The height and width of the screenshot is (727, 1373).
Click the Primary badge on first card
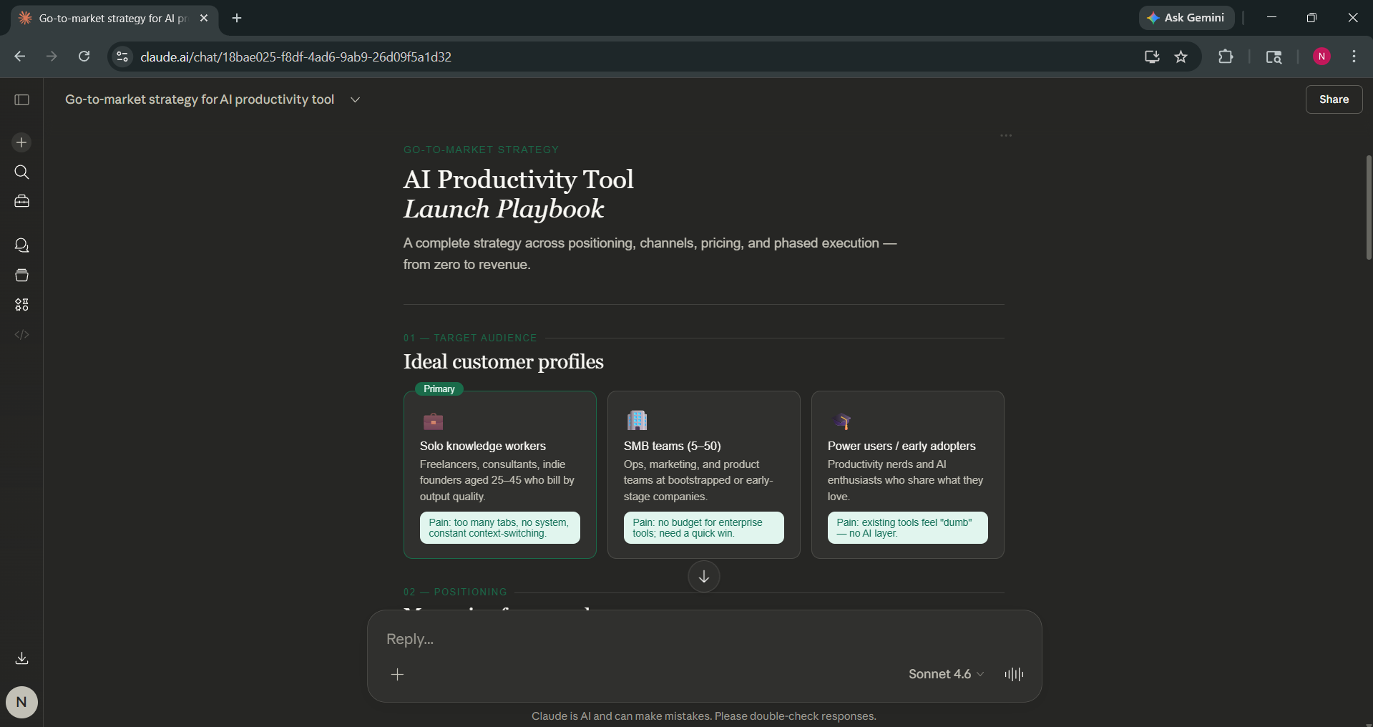pyautogui.click(x=439, y=389)
